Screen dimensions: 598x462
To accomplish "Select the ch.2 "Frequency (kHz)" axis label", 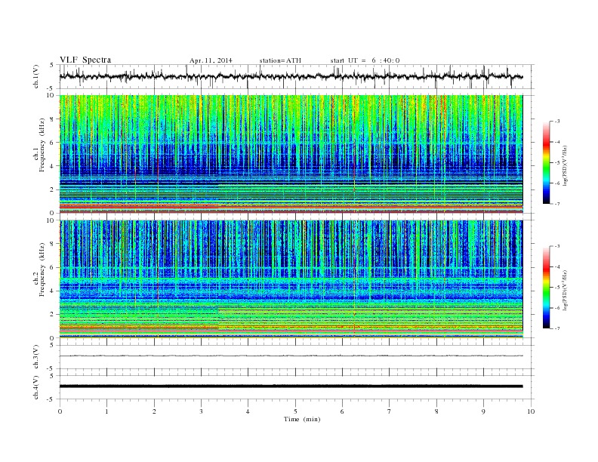I will [42, 269].
